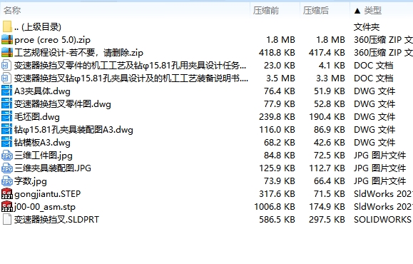Image resolution: width=413 pixels, height=264 pixels.
Task: Click the parent directory folder icon
Action: (x=7, y=26)
